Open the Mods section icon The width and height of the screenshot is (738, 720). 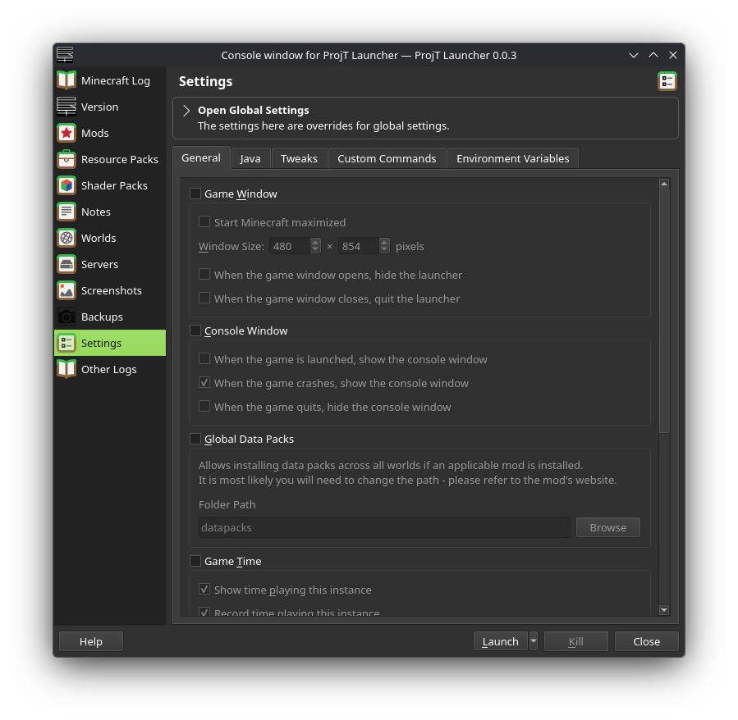tap(66, 132)
